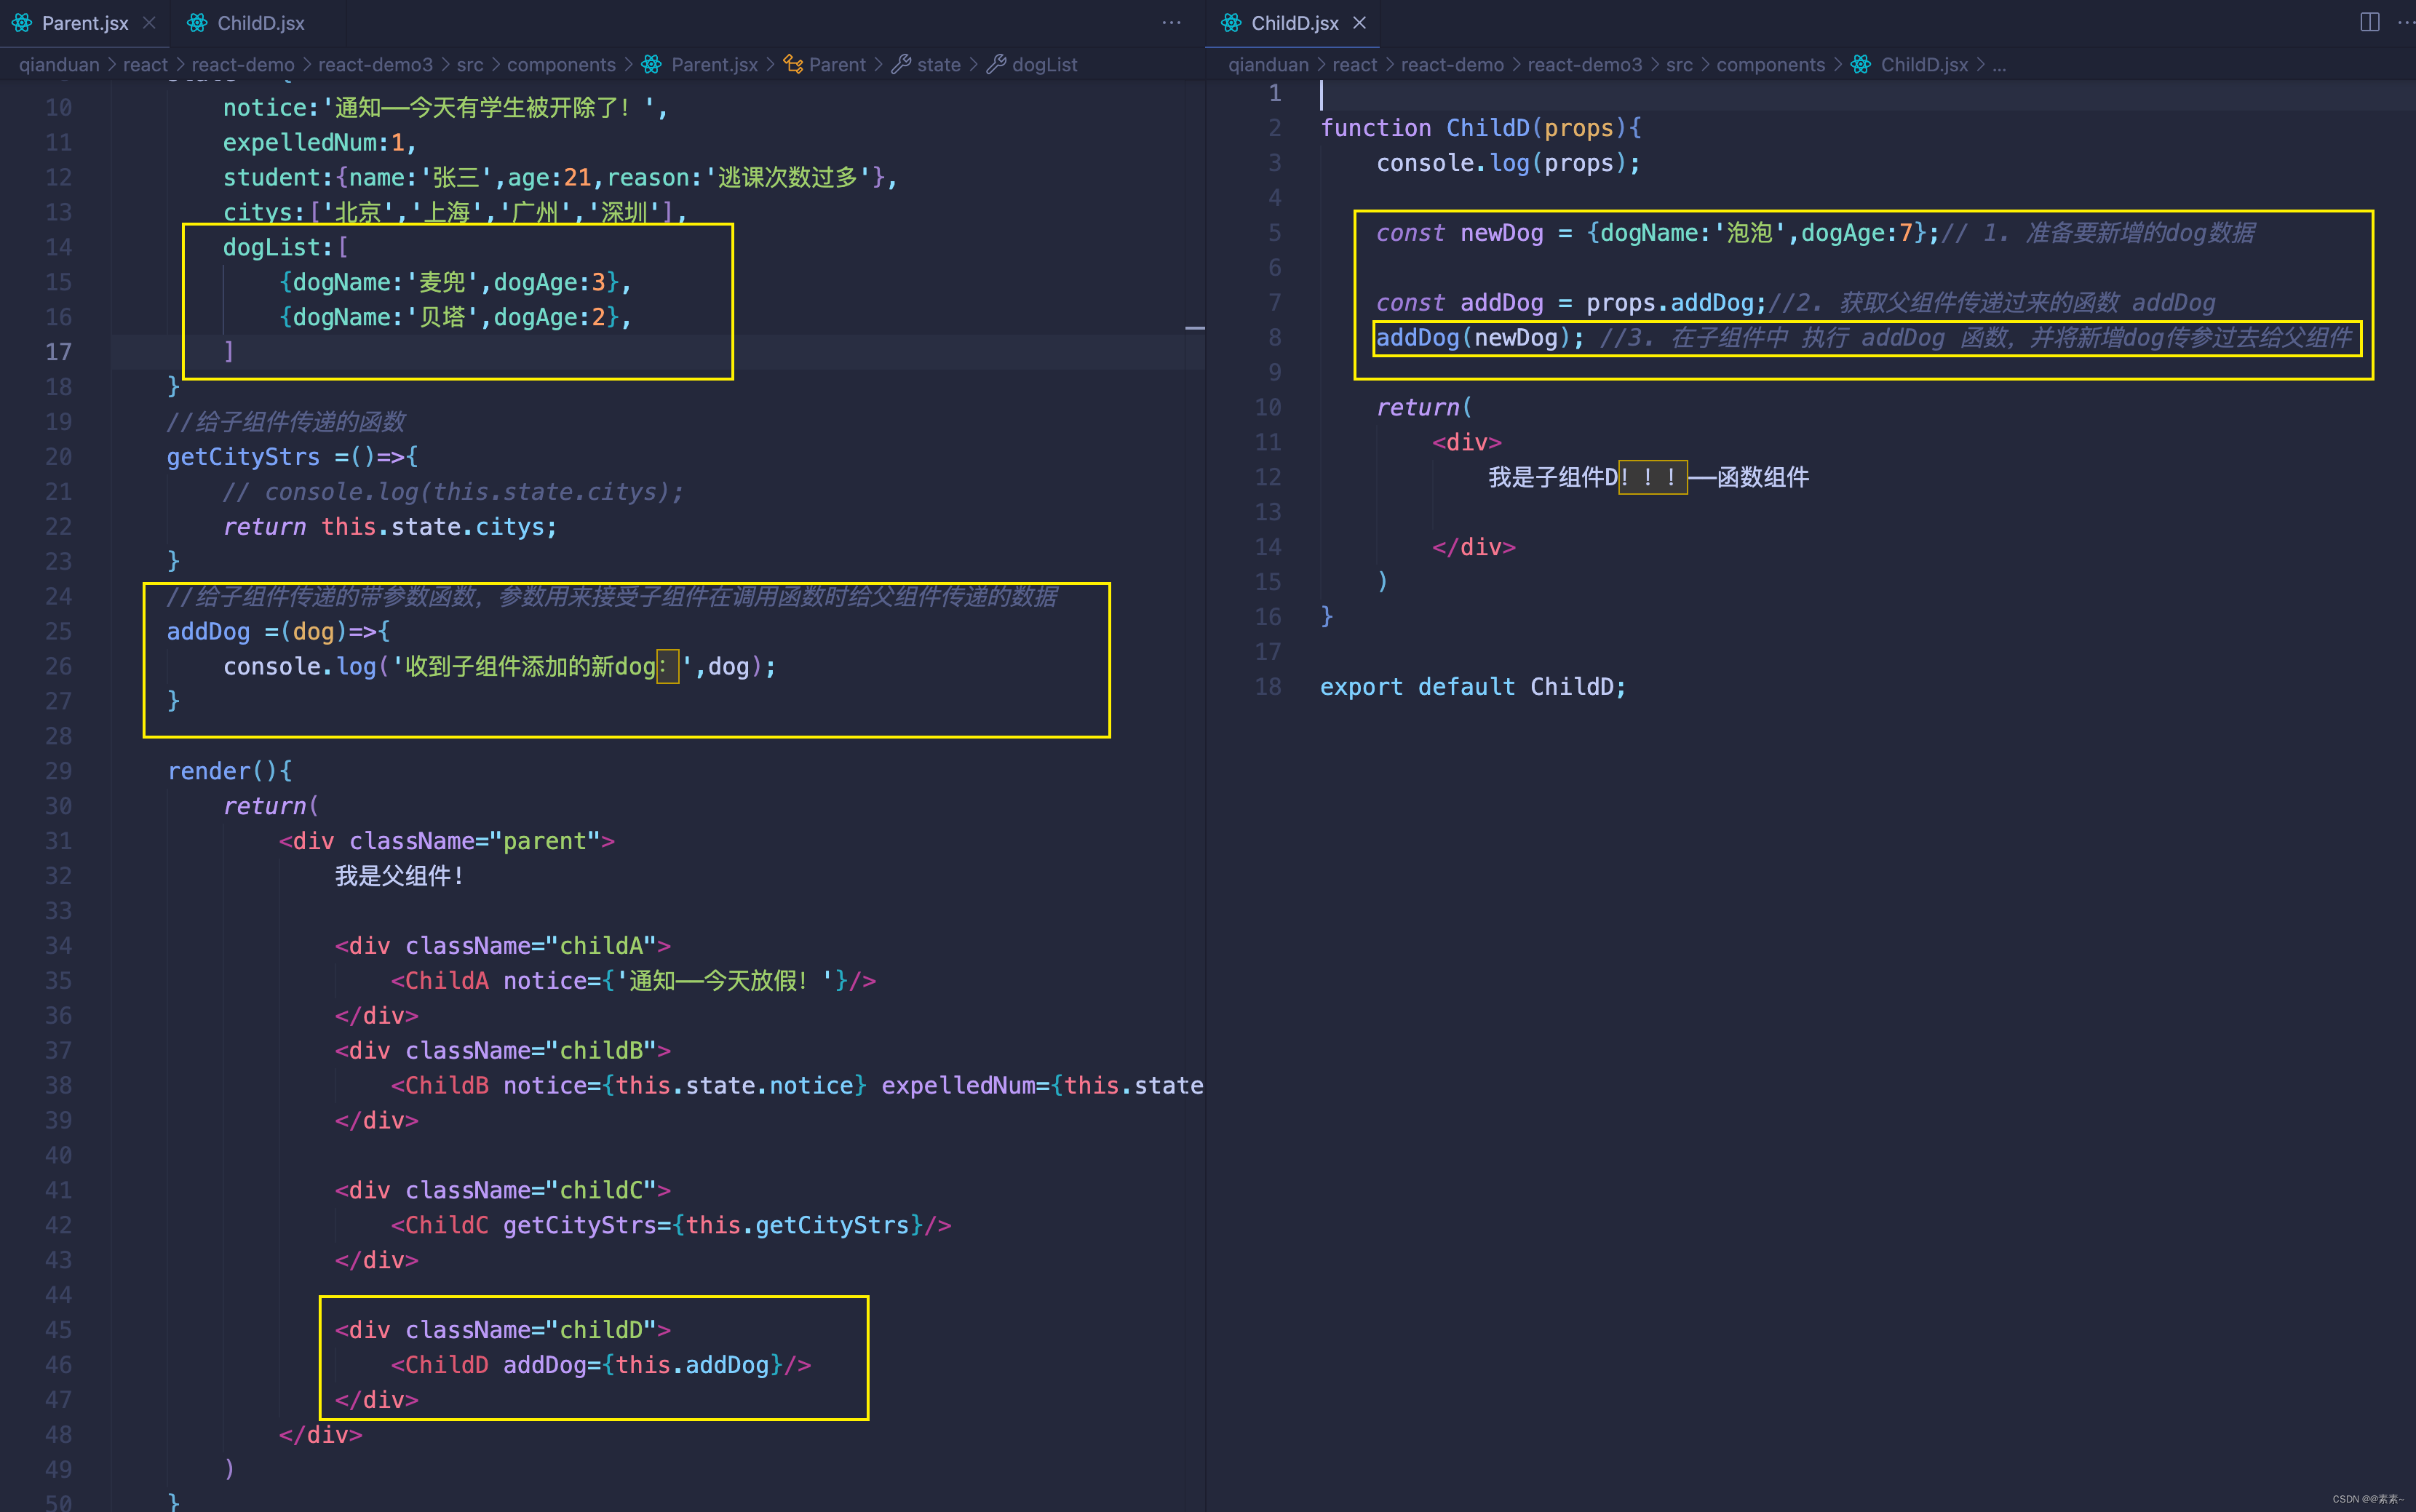Click the React icon on Parent.jsx tab
The image size is (2416, 1512).
[22, 23]
